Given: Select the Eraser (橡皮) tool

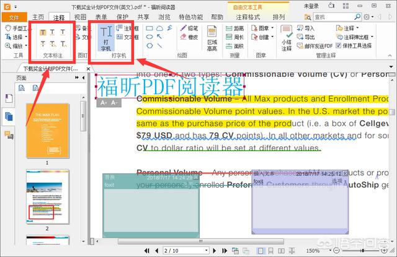Looking at the screenshot, I should pos(189,37).
